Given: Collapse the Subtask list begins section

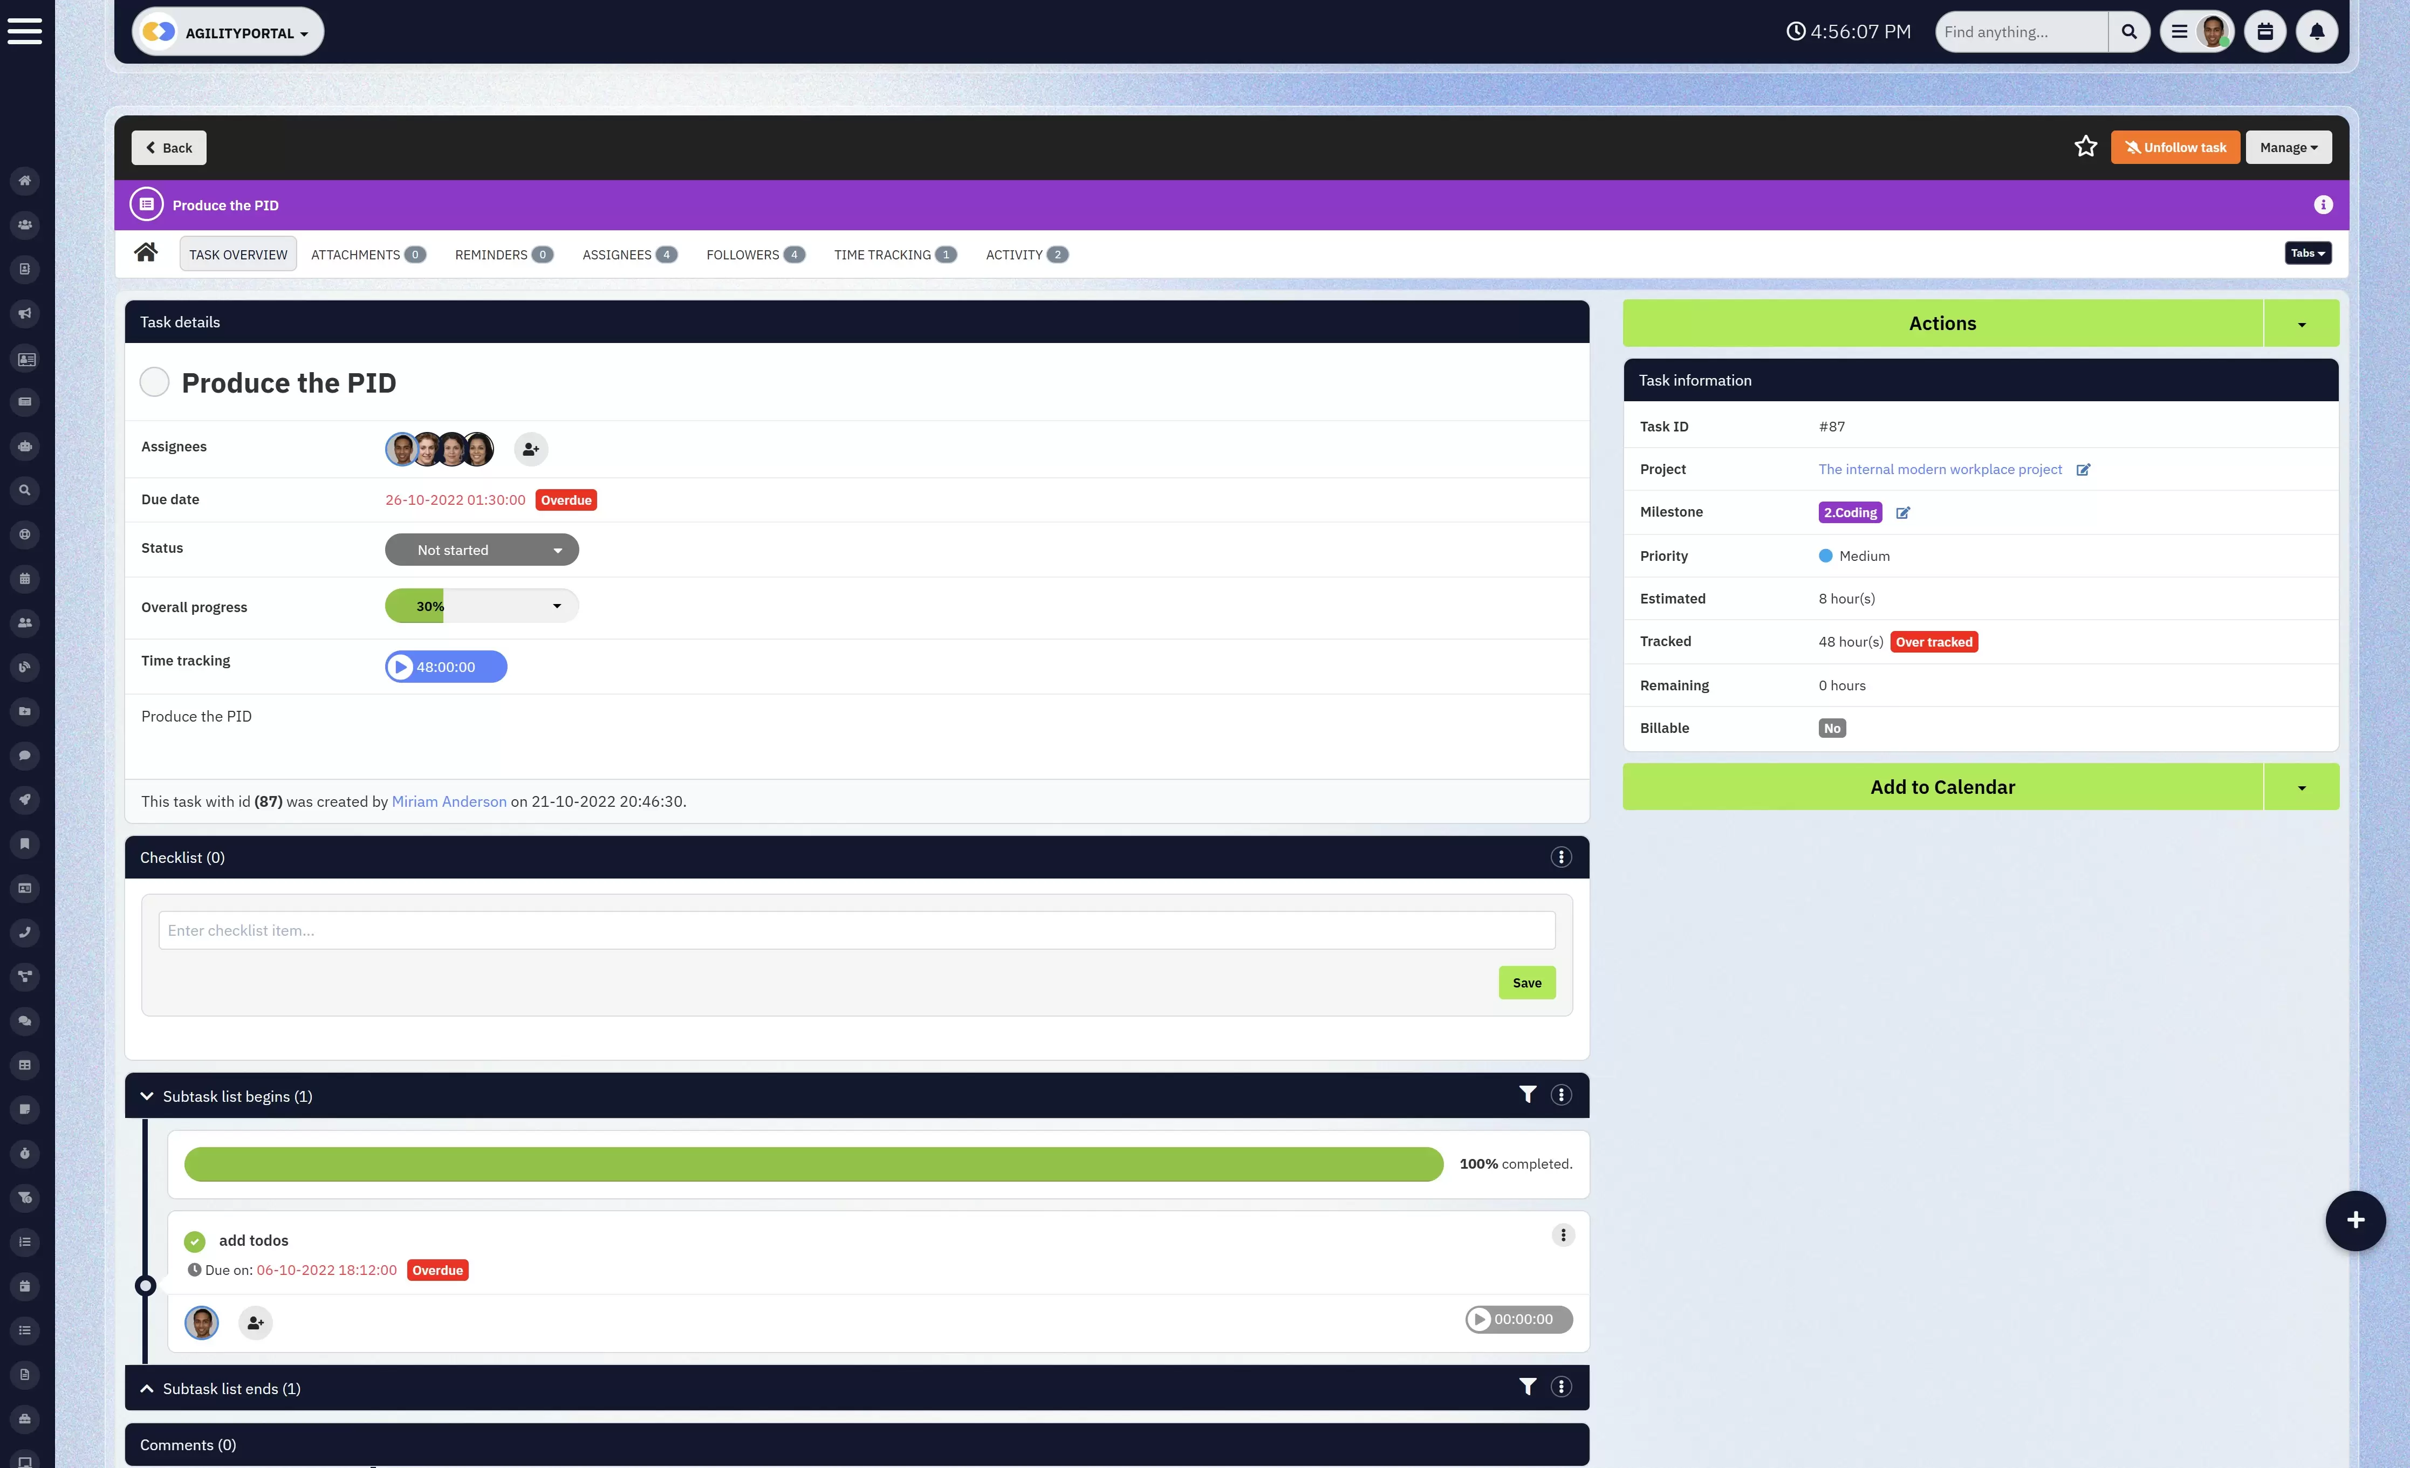Looking at the screenshot, I should click(147, 1095).
